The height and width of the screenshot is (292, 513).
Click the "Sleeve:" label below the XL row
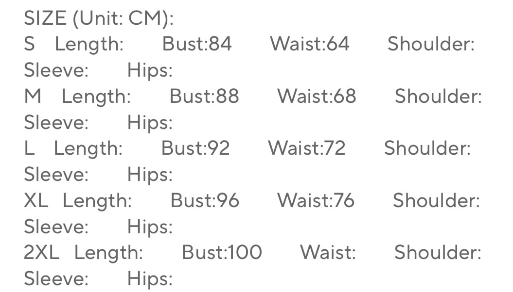[x=56, y=227]
